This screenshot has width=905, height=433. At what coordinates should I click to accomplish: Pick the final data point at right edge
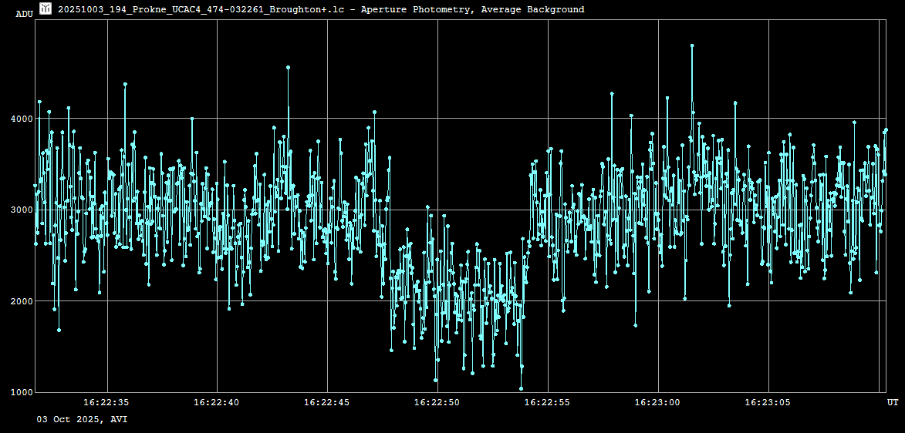(886, 130)
